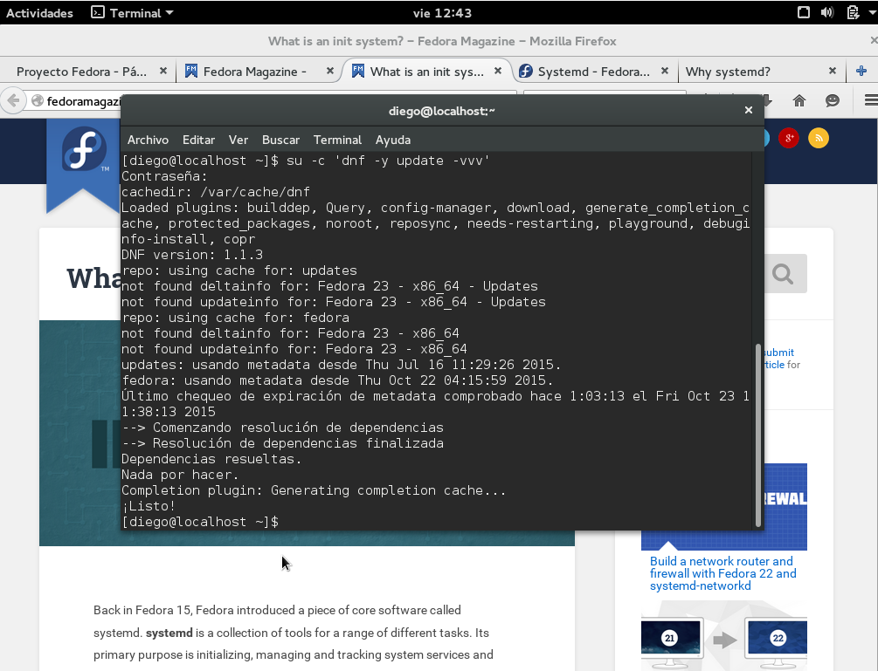Click the clipboard icon in the system tray
878x671 pixels.
(x=853, y=12)
